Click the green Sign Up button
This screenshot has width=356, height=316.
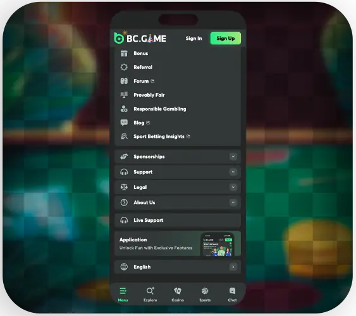pyautogui.click(x=226, y=38)
